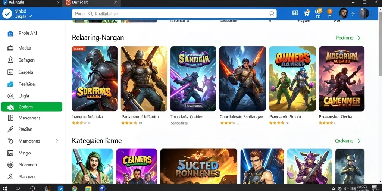The height and width of the screenshot is (191, 382).
Task: Click the Relaaring Nargan heading
Action: pos(98,38)
